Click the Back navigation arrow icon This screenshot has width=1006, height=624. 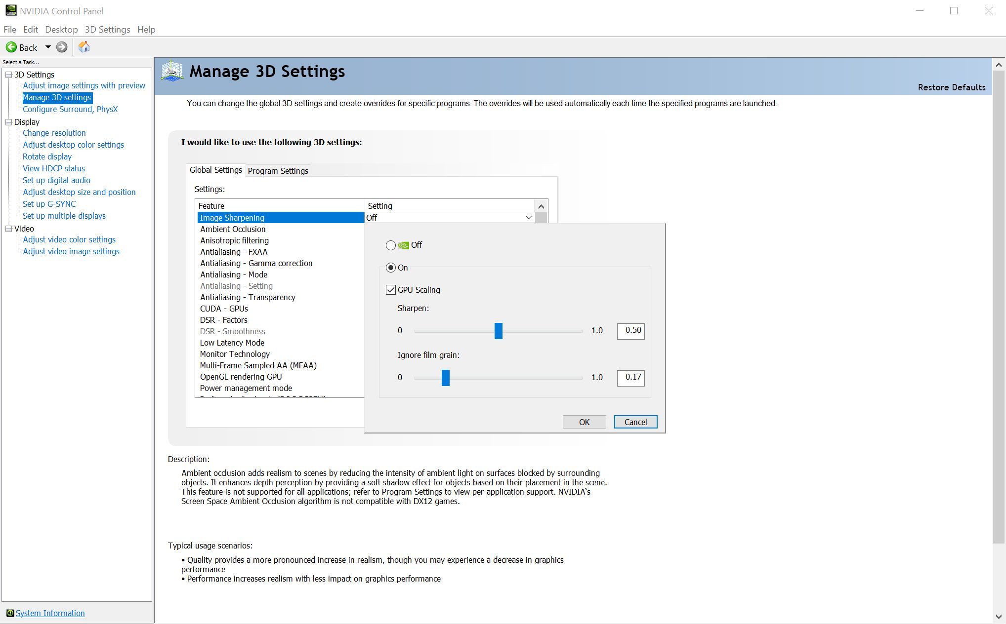coord(10,46)
